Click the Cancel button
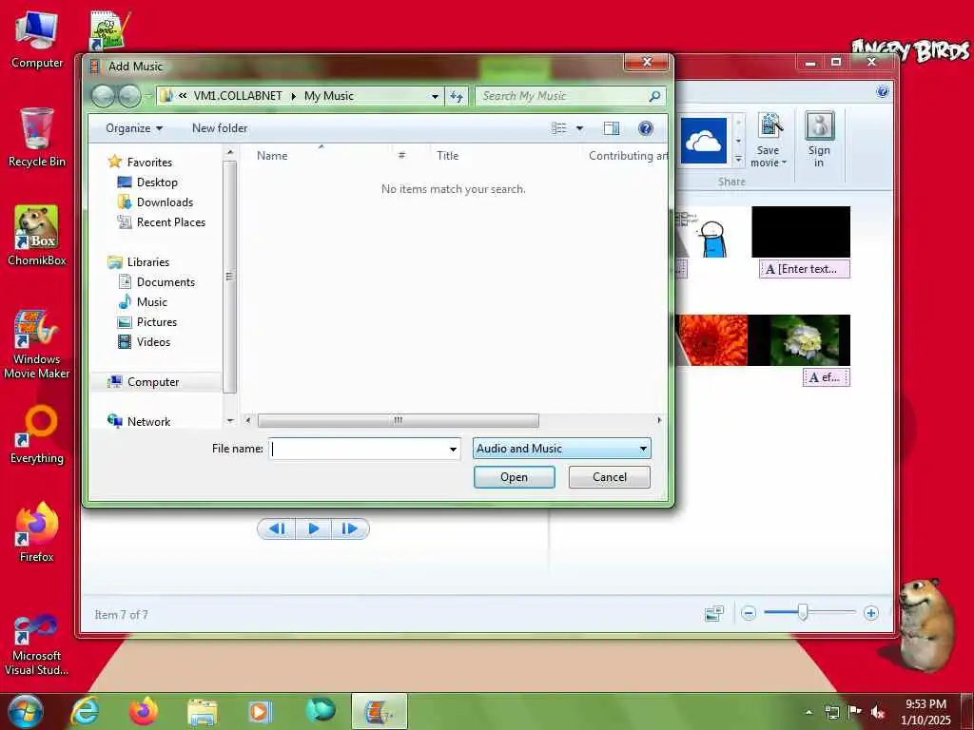Viewport: 974px width, 730px height. point(610,477)
